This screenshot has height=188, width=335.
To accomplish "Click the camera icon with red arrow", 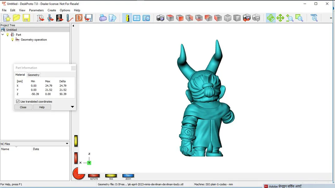I will point(247,18).
